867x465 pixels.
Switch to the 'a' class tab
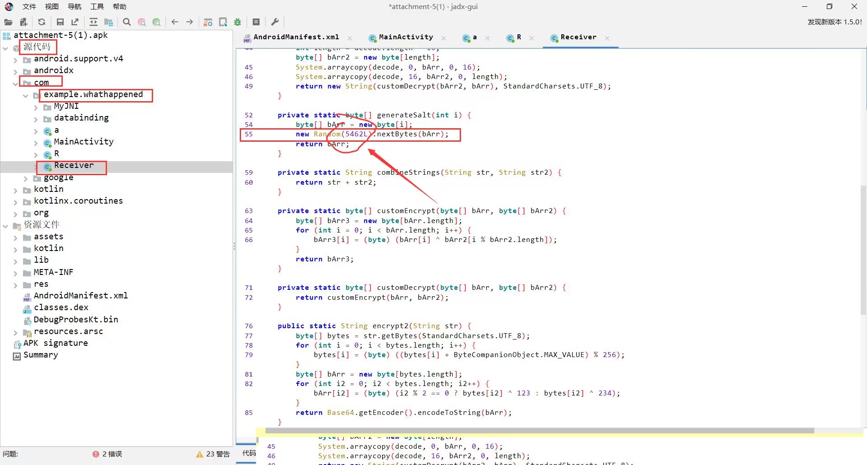coord(474,37)
